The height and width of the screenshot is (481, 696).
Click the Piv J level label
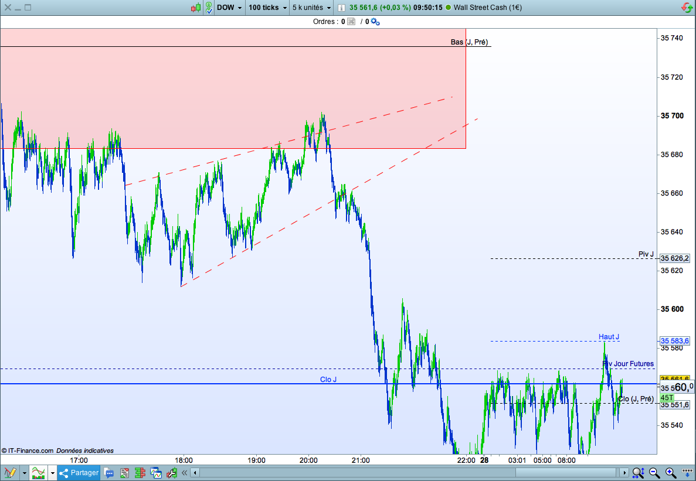pos(646,254)
